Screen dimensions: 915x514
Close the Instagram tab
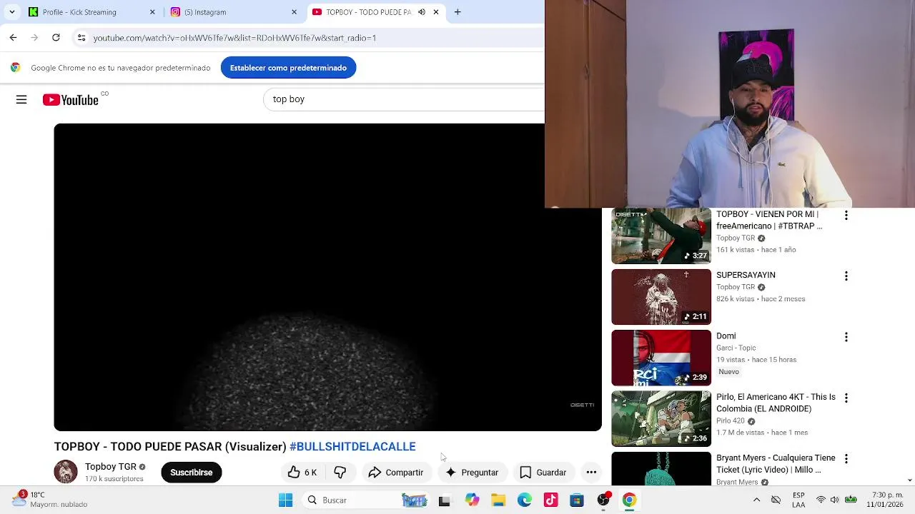point(294,12)
